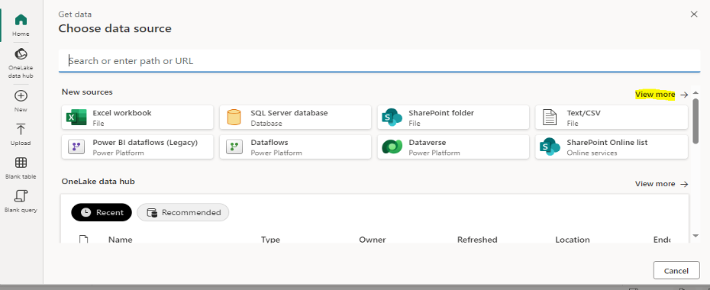
Task: Click the Text/CSV title text
Action: (x=584, y=113)
